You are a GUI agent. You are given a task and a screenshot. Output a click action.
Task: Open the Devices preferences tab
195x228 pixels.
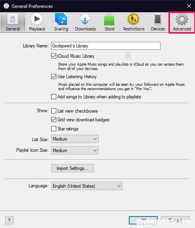click(x=158, y=22)
